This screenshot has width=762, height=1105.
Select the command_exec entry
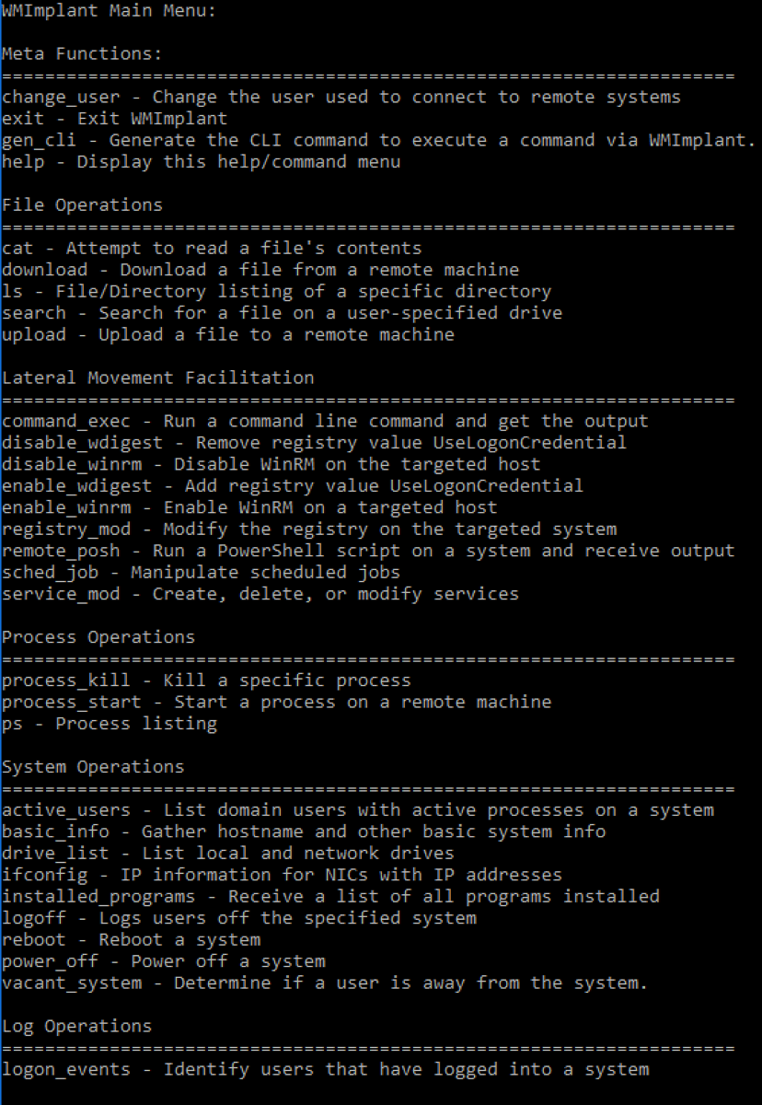coord(325,421)
